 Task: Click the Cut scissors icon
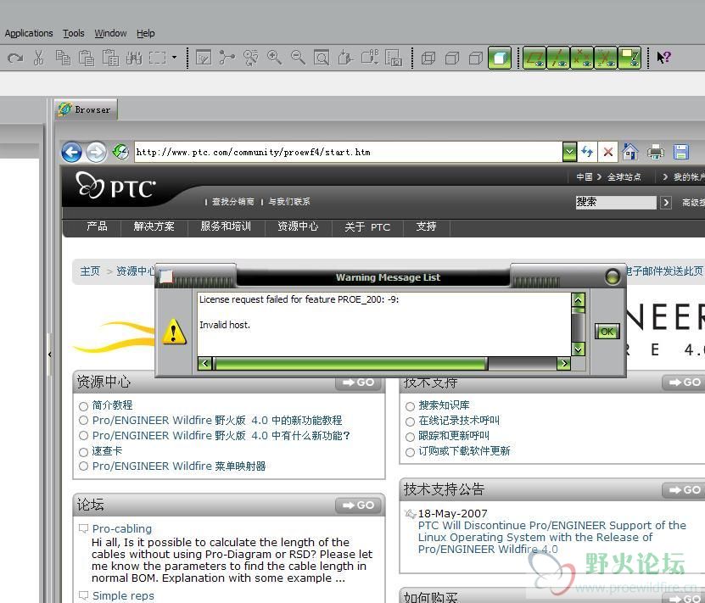point(39,58)
